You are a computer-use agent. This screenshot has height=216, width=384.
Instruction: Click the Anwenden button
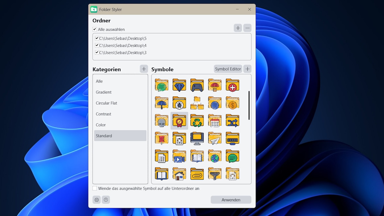[x=231, y=200]
